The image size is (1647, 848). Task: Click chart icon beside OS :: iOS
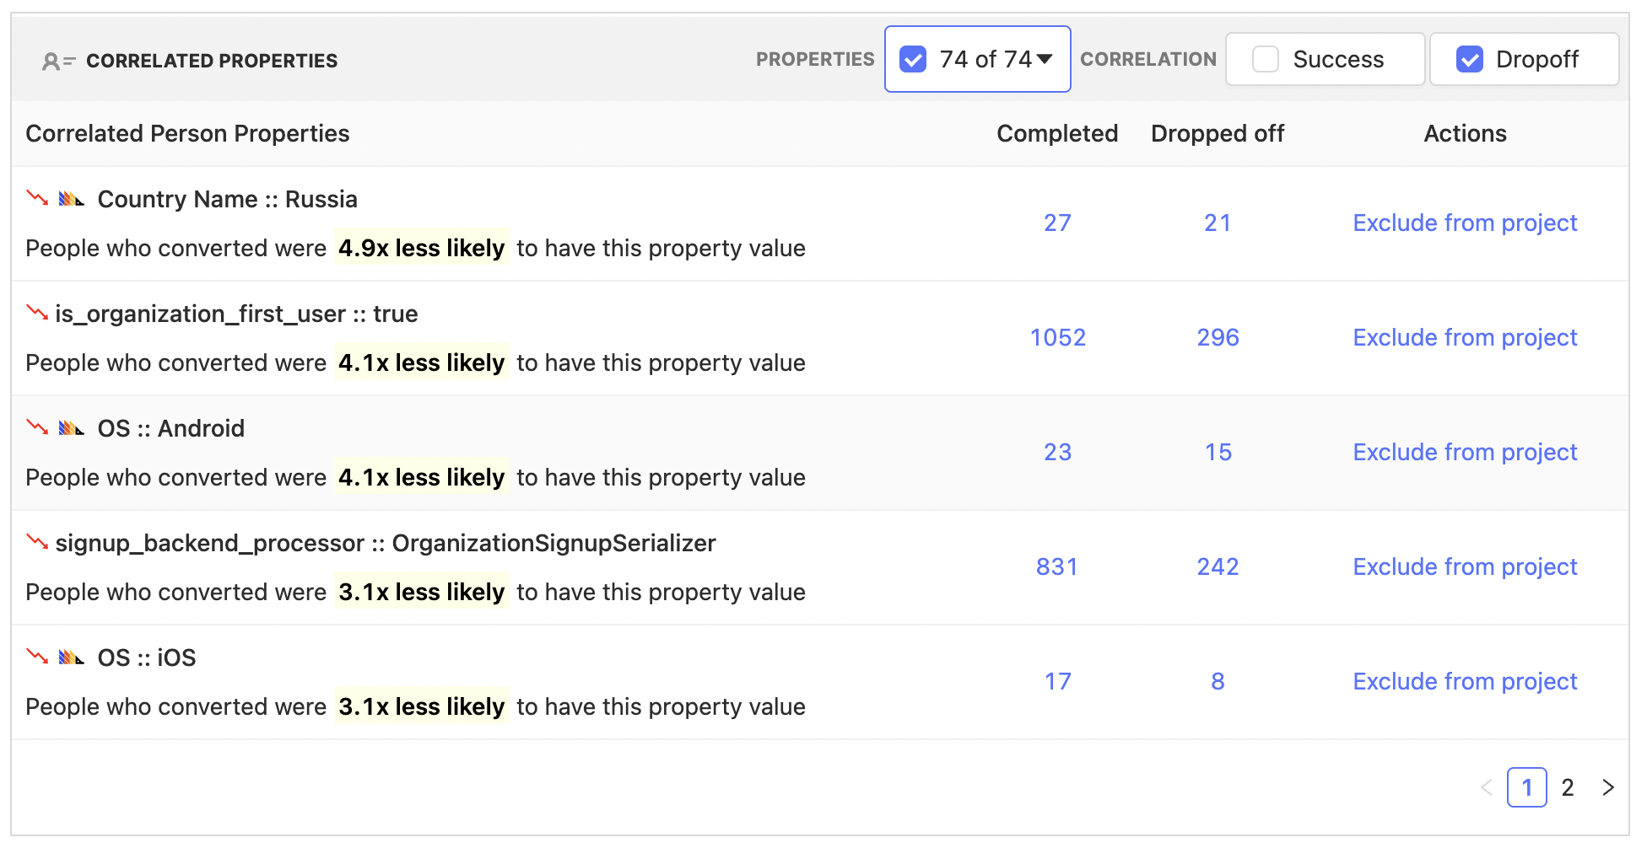click(x=72, y=657)
